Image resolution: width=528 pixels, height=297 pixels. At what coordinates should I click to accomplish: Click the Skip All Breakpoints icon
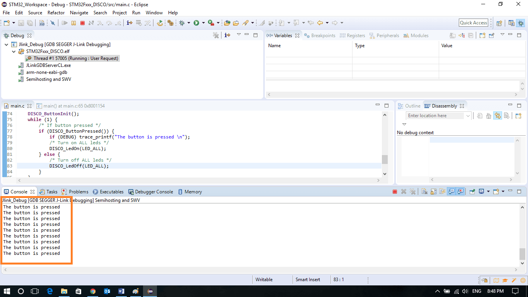[x=53, y=23]
